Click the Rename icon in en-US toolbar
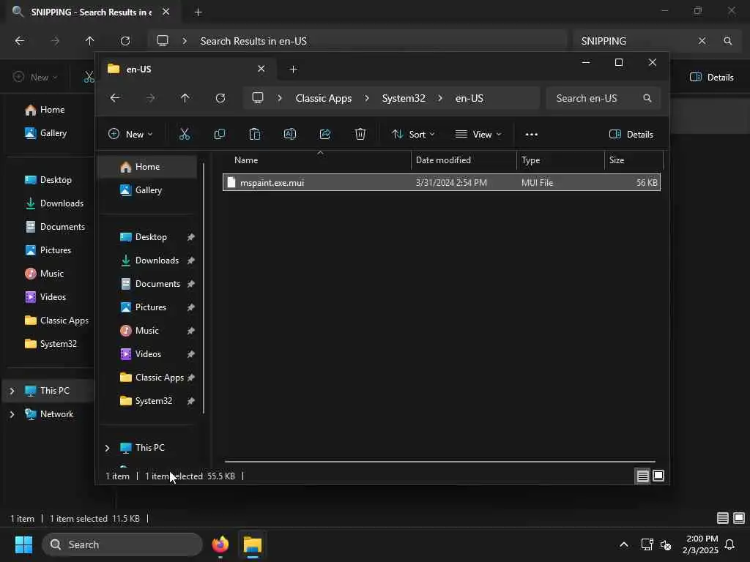750x562 pixels. click(x=290, y=135)
